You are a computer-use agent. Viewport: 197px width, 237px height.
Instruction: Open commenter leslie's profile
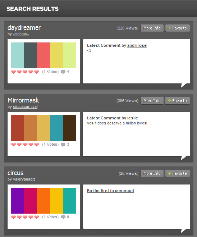(133, 118)
